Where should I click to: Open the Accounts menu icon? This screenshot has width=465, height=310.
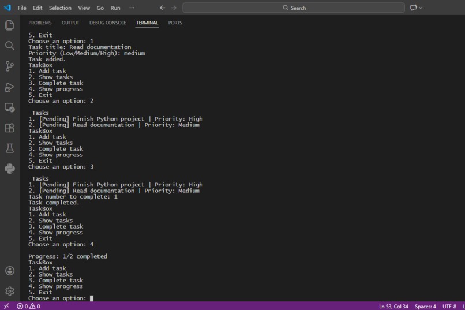(10, 271)
